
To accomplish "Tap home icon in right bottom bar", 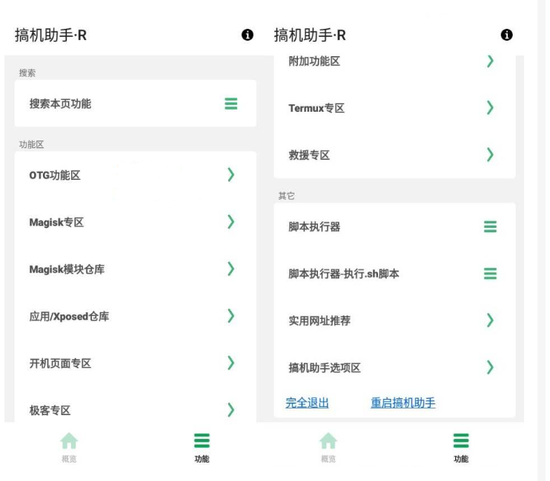I will point(328,440).
